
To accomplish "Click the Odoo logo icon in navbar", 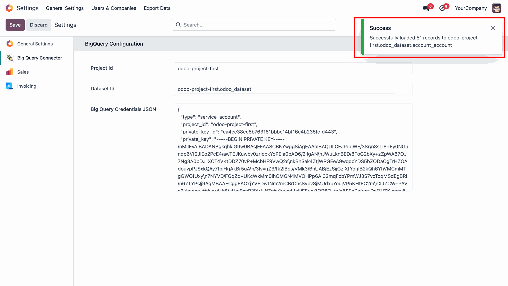I will pyautogui.click(x=9, y=8).
